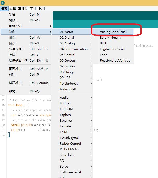Select 儲存 menu entry
This screenshot has width=158, height=178.
coord(26,43)
